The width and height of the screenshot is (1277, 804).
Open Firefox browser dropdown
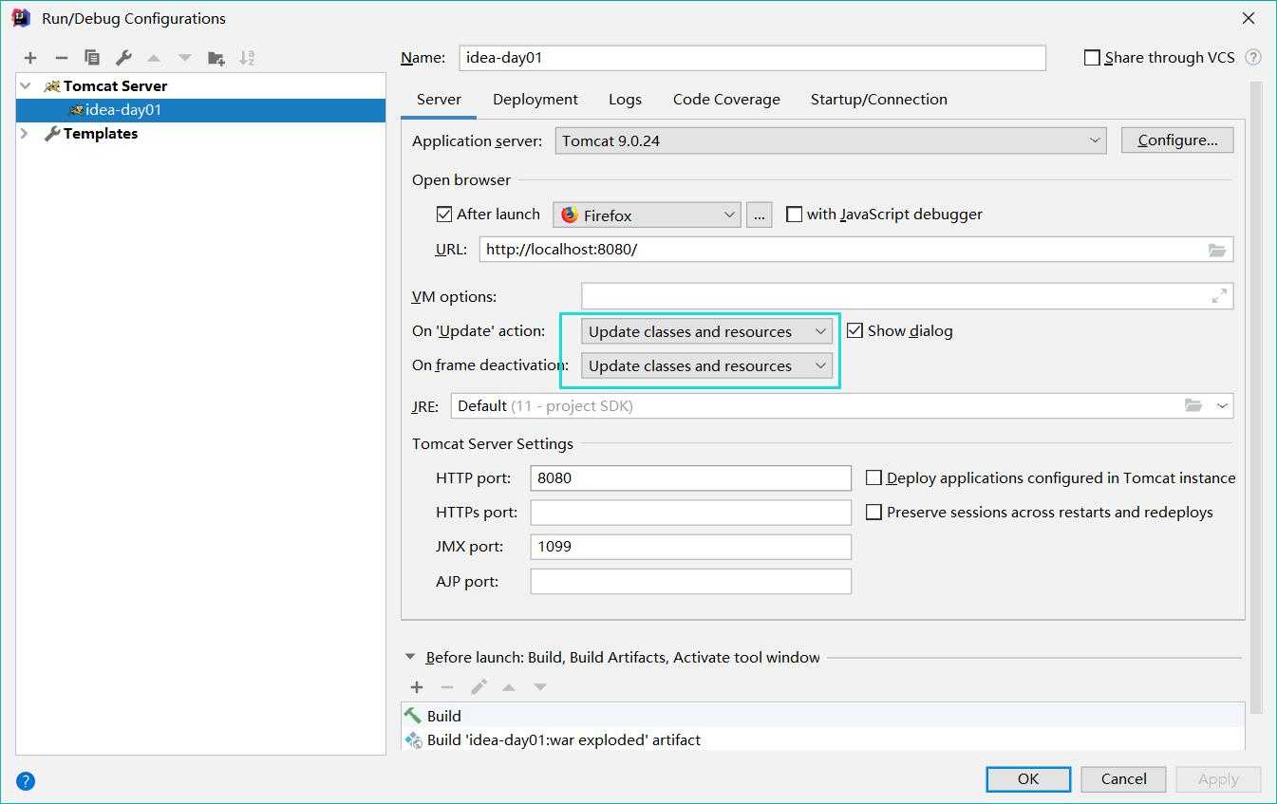click(x=647, y=215)
